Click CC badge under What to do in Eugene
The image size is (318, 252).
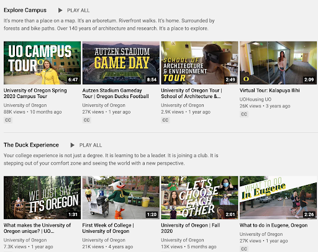(x=244, y=249)
